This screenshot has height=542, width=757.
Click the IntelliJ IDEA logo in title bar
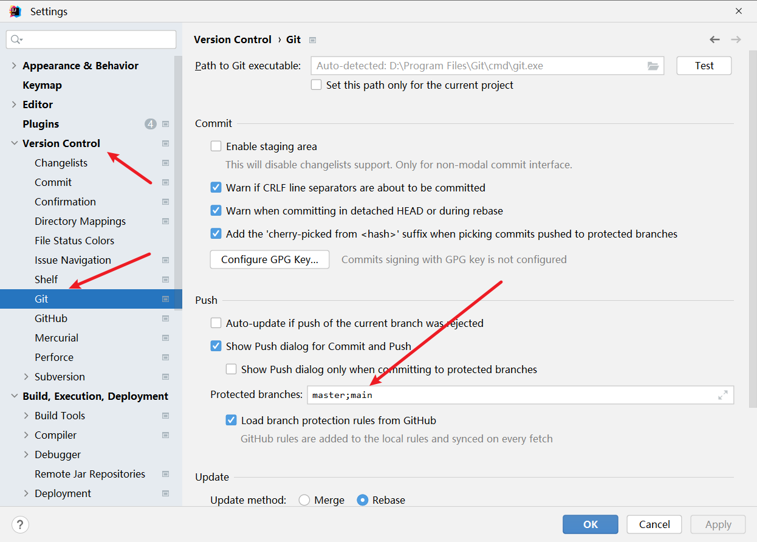tap(15, 11)
